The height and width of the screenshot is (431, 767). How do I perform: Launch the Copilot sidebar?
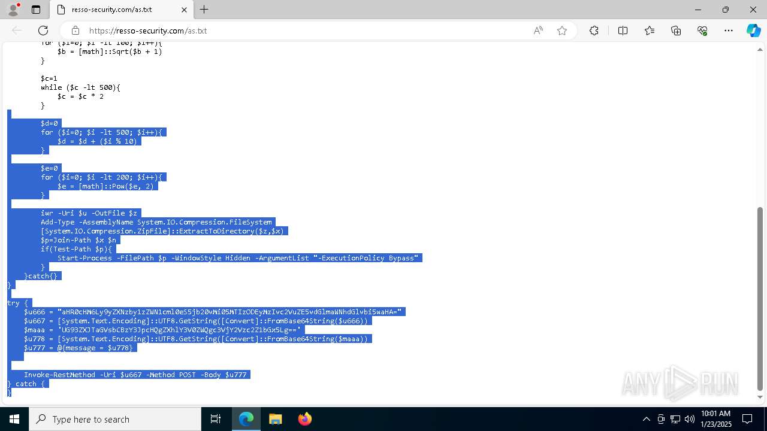point(753,31)
